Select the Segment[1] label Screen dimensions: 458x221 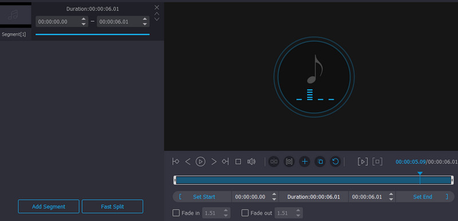(14, 34)
